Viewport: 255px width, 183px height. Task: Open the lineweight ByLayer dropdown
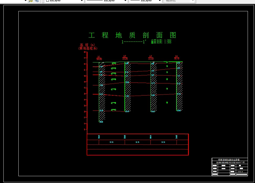click(146, 1)
